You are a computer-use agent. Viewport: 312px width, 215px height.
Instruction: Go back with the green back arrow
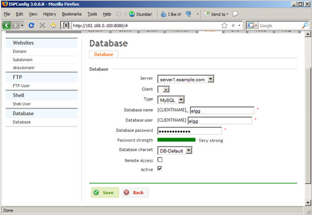tap(6, 25)
